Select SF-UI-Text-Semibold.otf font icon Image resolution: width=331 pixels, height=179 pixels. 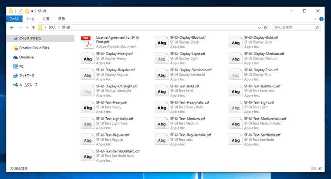coord(235,139)
